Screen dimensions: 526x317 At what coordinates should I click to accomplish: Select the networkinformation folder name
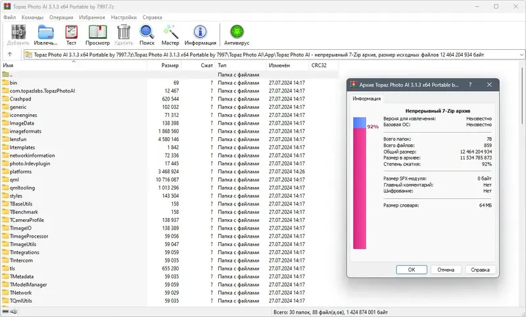[32, 156]
